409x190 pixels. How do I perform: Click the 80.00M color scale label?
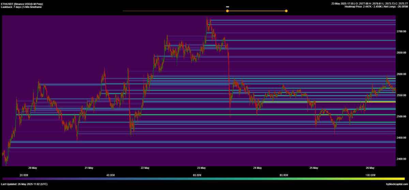[x=284, y=175]
